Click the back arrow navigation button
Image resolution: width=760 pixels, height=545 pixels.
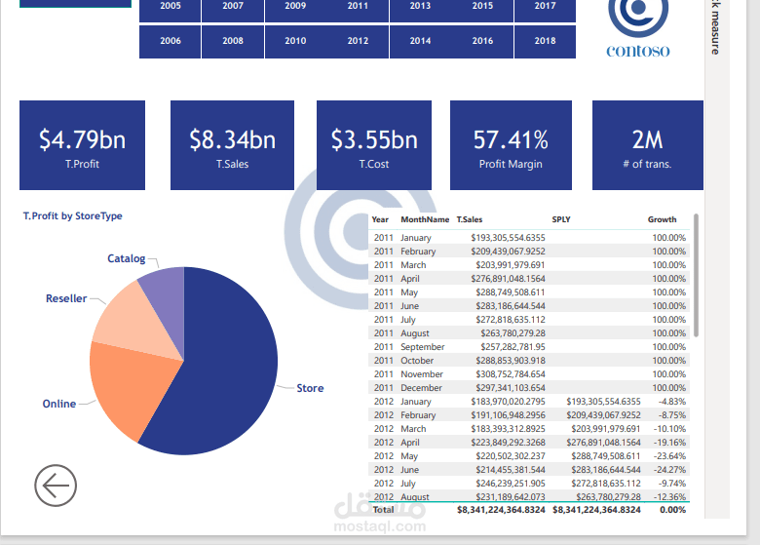[56, 486]
